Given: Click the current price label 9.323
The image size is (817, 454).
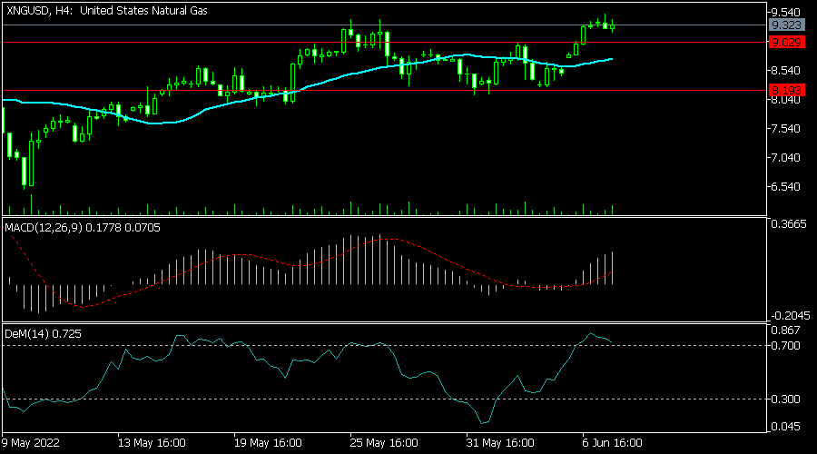Looking at the screenshot, I should tap(786, 25).
